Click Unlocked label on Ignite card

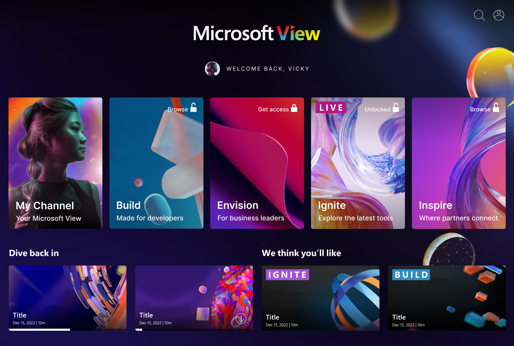click(378, 109)
